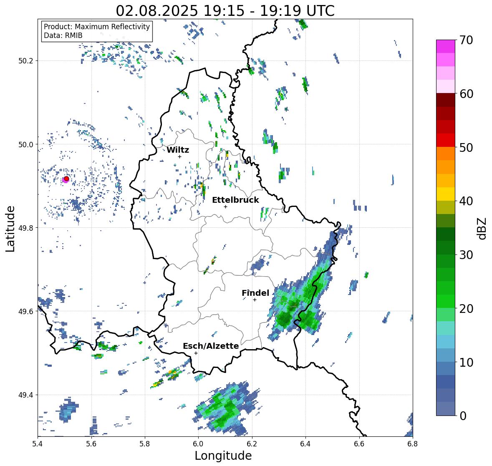
Task: Click the Wiltz station cross marker
Action: click(179, 156)
